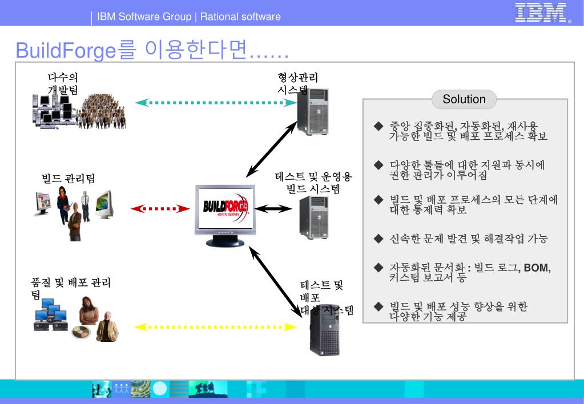
Task: Click the people figures thumbnail in footer strip
Action: click(120, 389)
